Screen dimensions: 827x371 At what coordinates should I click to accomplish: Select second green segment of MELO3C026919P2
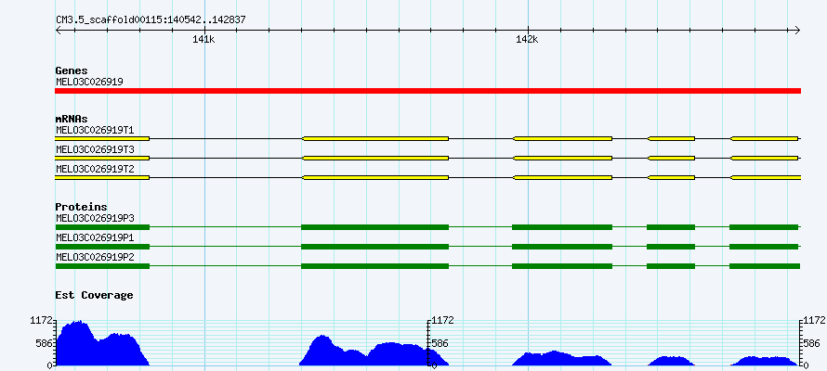pyautogui.click(x=375, y=266)
